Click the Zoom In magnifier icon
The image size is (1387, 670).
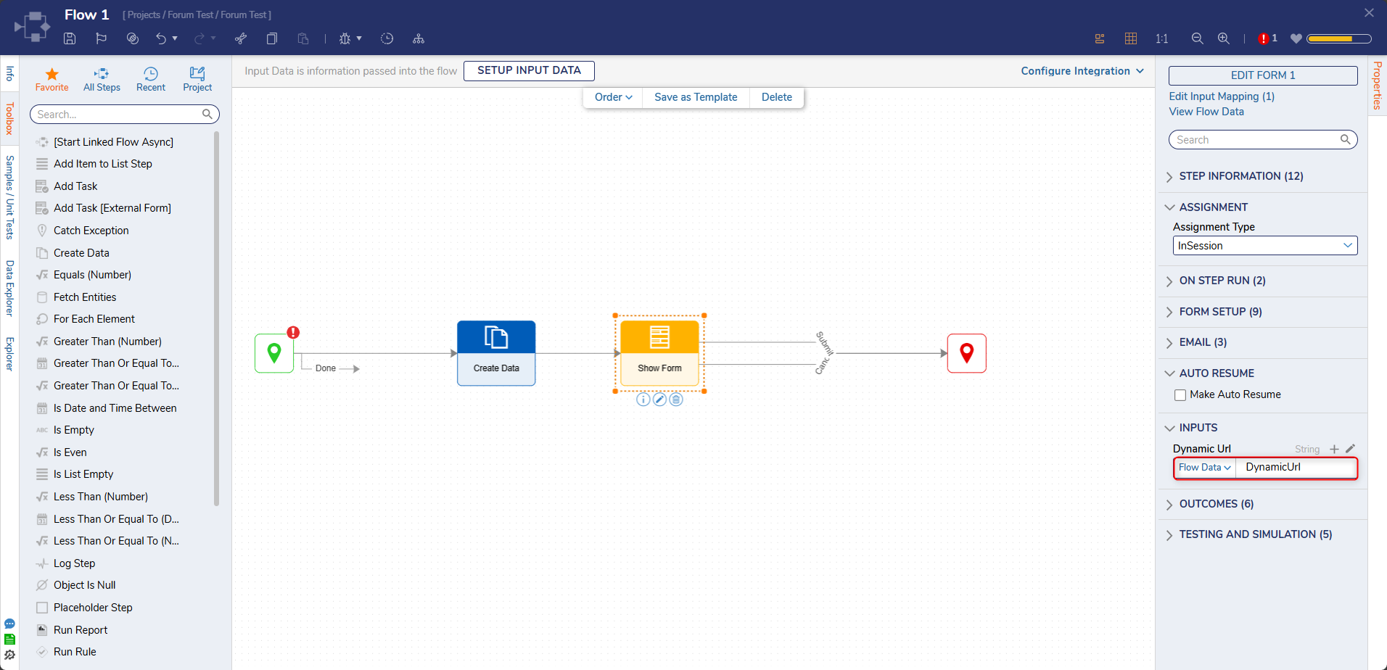click(1223, 38)
